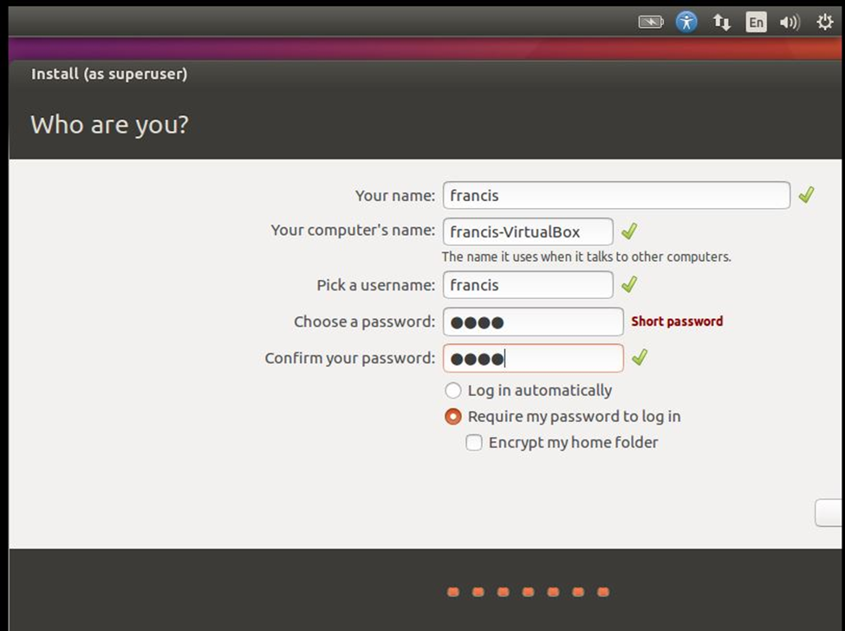Click the computer name hint text

[x=587, y=257]
